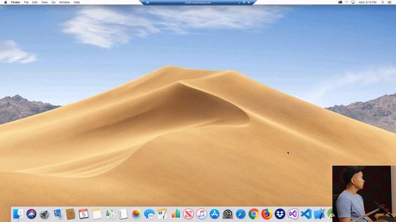The image size is (396, 222).
Task: Open Spotlight search magnifier
Action: pos(382,2)
